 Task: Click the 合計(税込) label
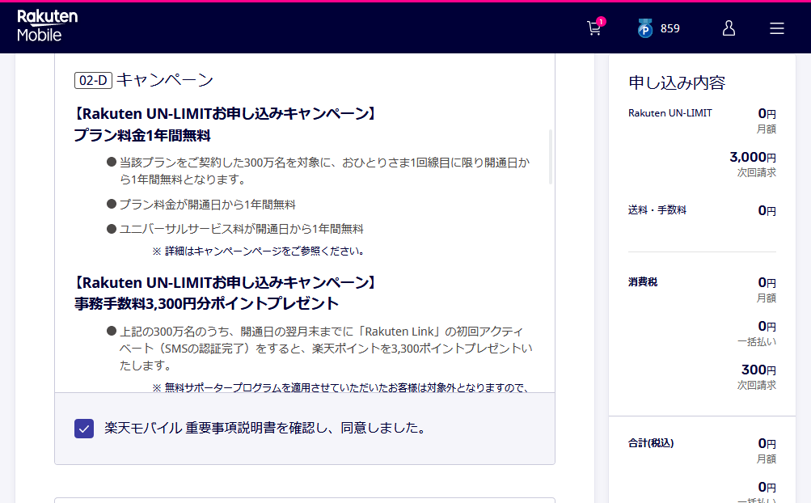(x=651, y=443)
